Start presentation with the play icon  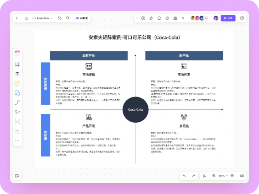coord(143,18)
